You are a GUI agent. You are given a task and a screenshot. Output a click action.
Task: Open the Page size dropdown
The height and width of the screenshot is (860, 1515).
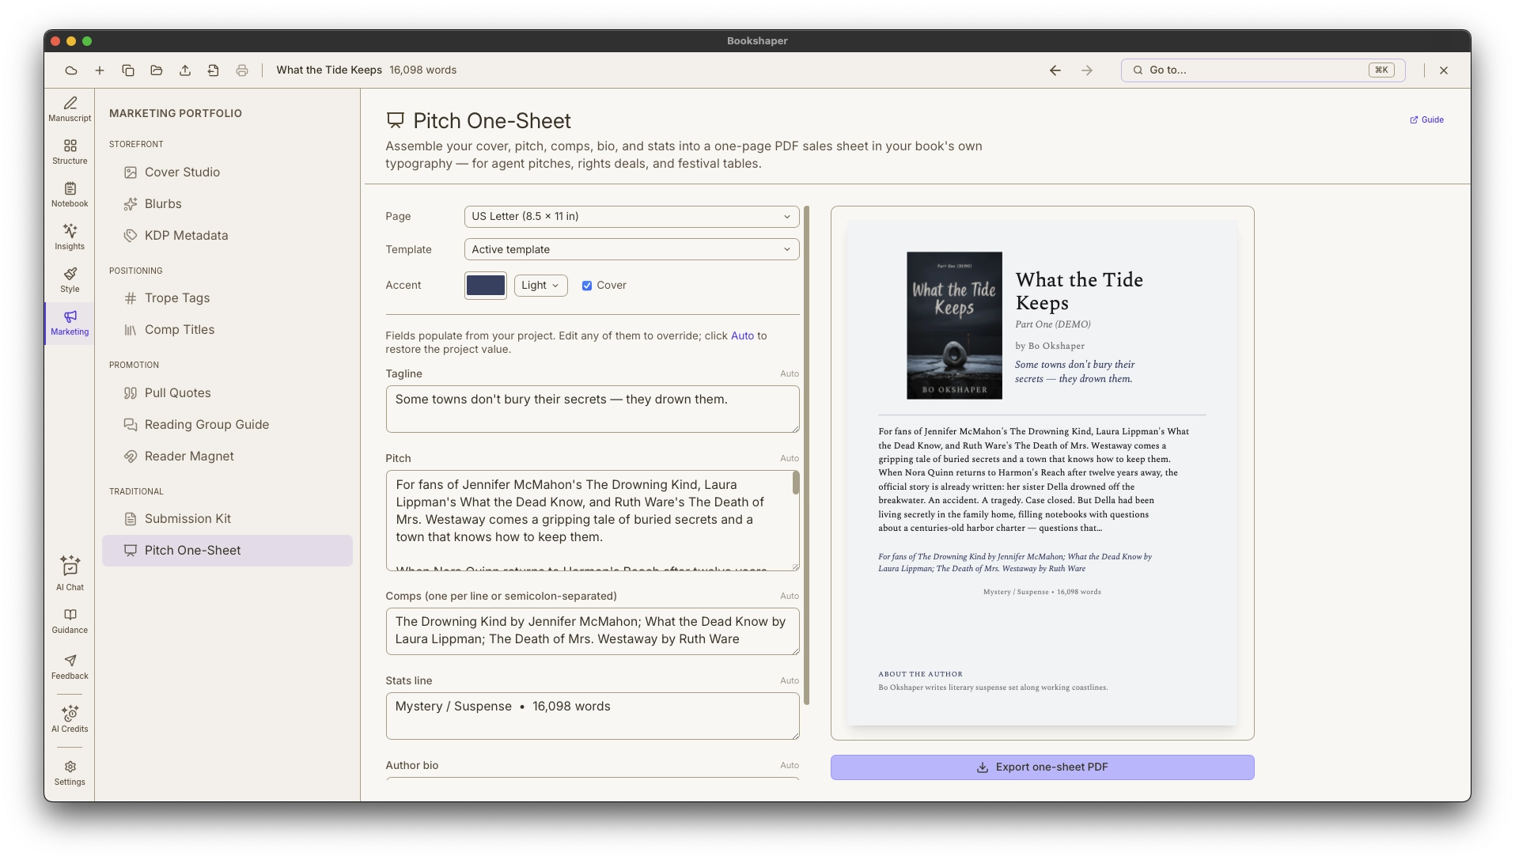(x=631, y=217)
